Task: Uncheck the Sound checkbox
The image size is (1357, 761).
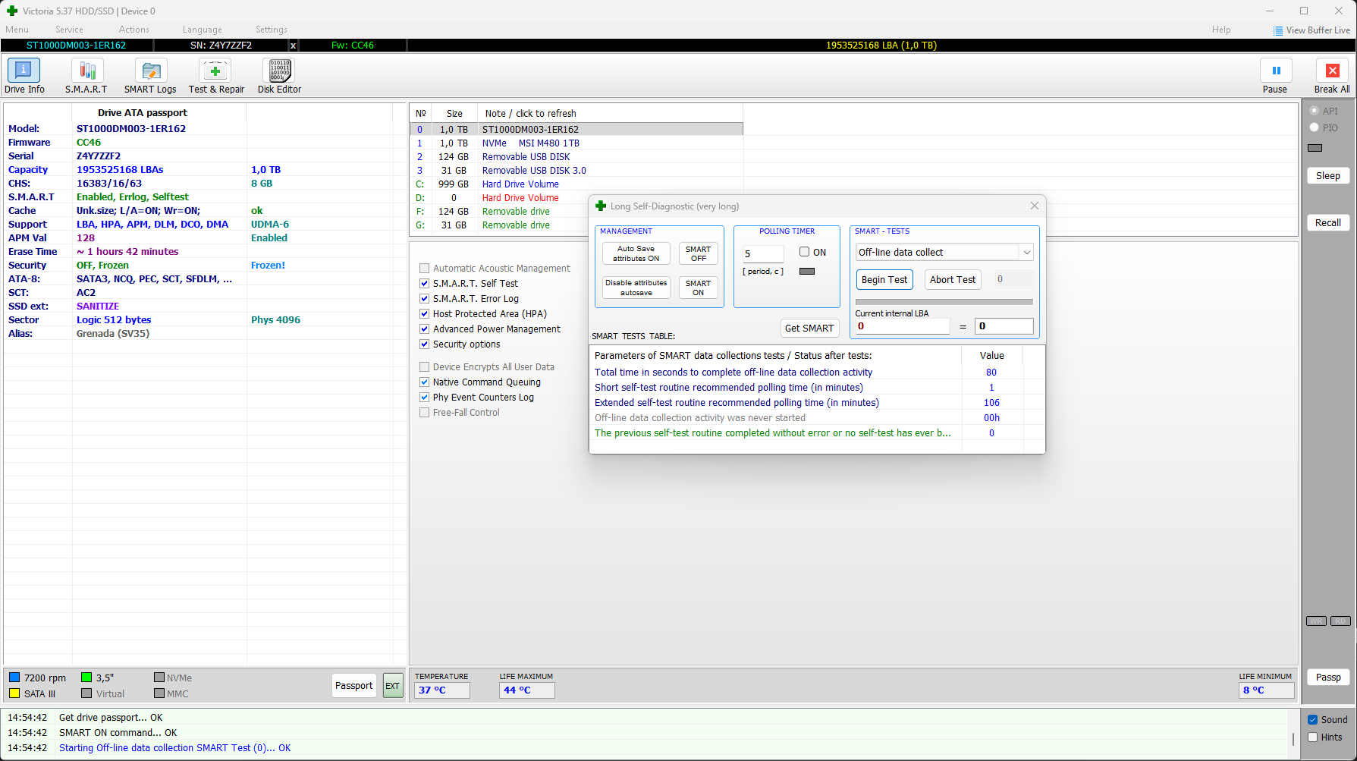Action: tap(1313, 720)
